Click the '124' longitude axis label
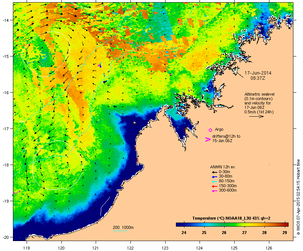 pyautogui.click(x=200, y=248)
